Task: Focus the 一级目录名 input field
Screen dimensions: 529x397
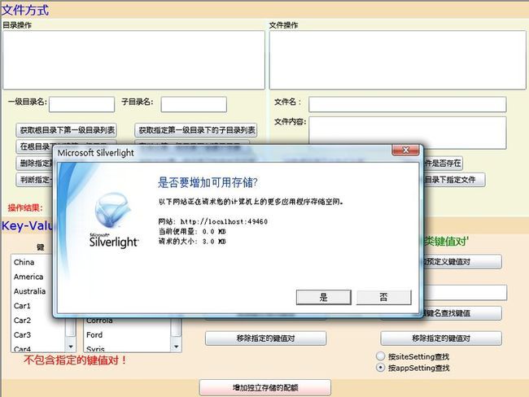Action: [x=81, y=104]
